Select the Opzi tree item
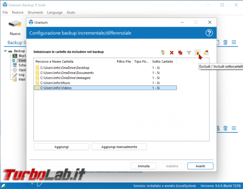Screen dimensions: 243x189 [22, 70]
